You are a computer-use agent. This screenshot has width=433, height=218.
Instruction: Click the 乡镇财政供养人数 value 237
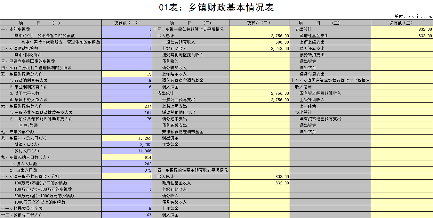(x=127, y=106)
